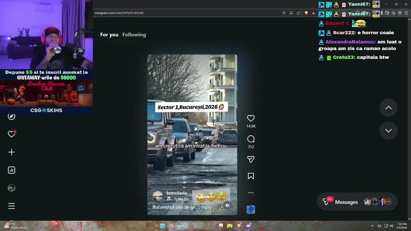This screenshot has height=231, width=411.
Task: Open the Brave Wallet icon in toolbar
Action: click(387, 13)
